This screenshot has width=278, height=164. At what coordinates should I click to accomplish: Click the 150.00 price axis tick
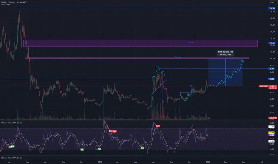tap(272, 25)
